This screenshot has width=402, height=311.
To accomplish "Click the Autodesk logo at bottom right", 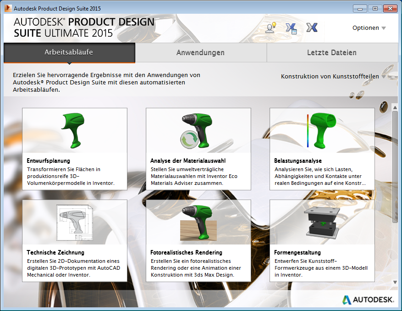I will pyautogui.click(x=368, y=300).
